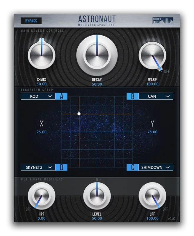The height and width of the screenshot is (236, 194).
Task: Click the large DECAY knob
Action: (97, 55)
